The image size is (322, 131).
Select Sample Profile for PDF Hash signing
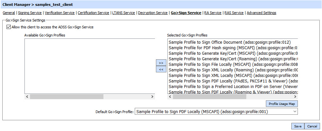tap(233, 48)
